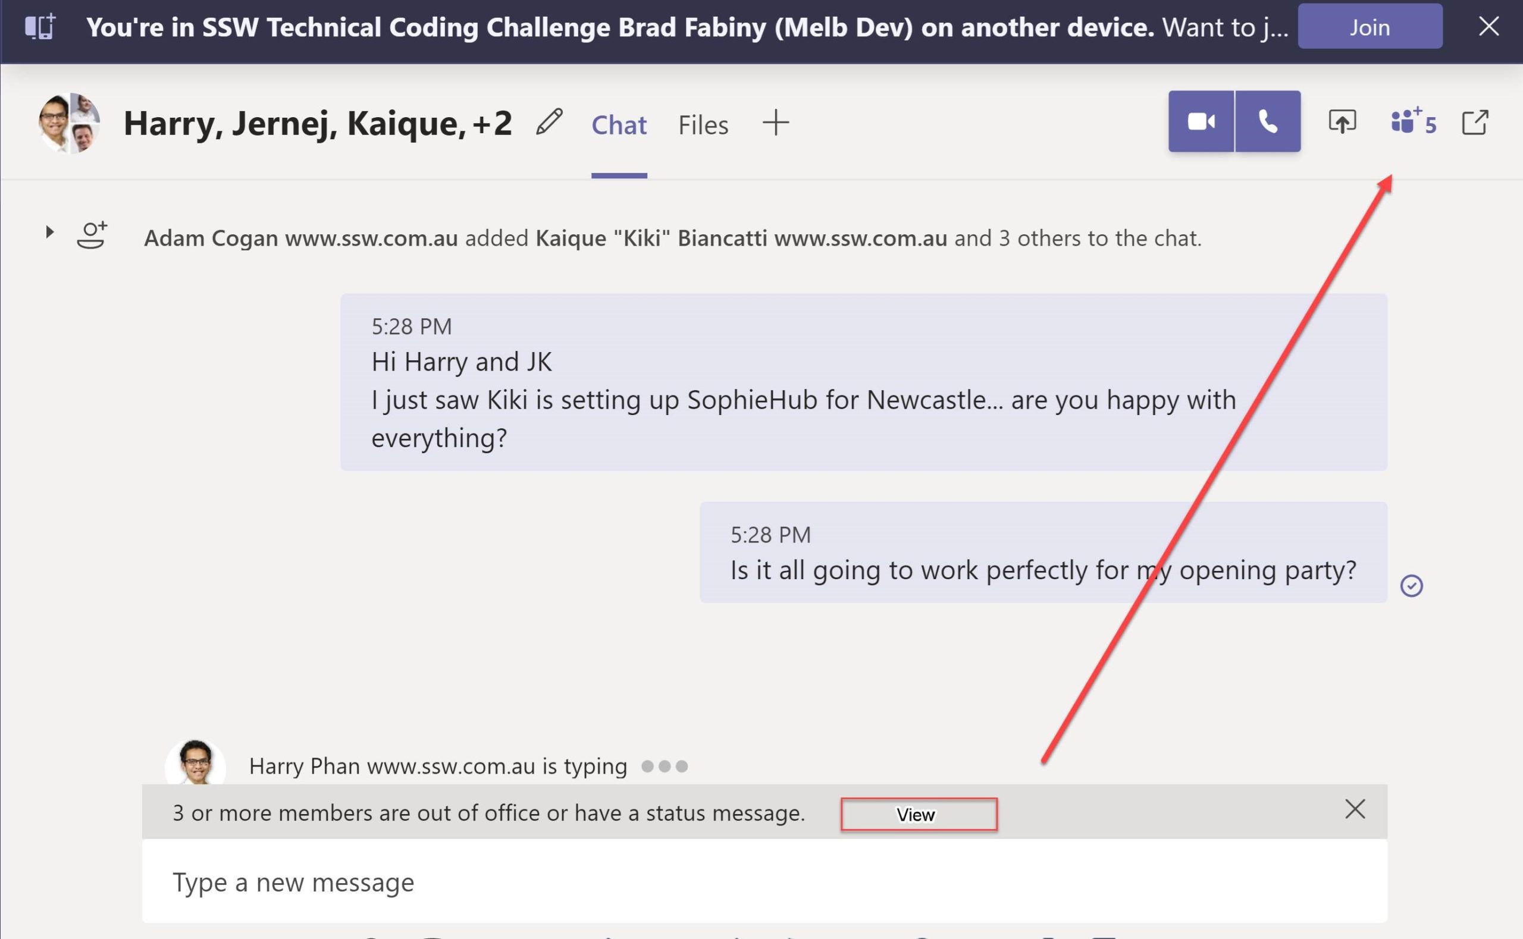Image resolution: width=1523 pixels, height=939 pixels.
Task: Edit group chat name pencil icon
Action: 549,122
